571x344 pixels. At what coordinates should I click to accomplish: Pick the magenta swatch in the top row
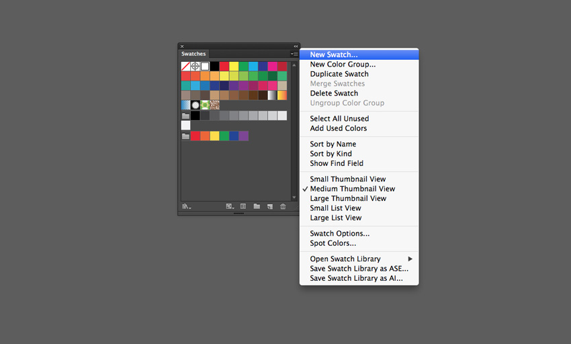point(272,67)
